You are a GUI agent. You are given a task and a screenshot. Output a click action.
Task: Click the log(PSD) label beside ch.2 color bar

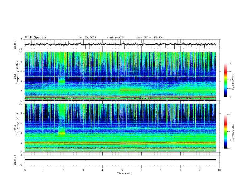tap(233, 133)
